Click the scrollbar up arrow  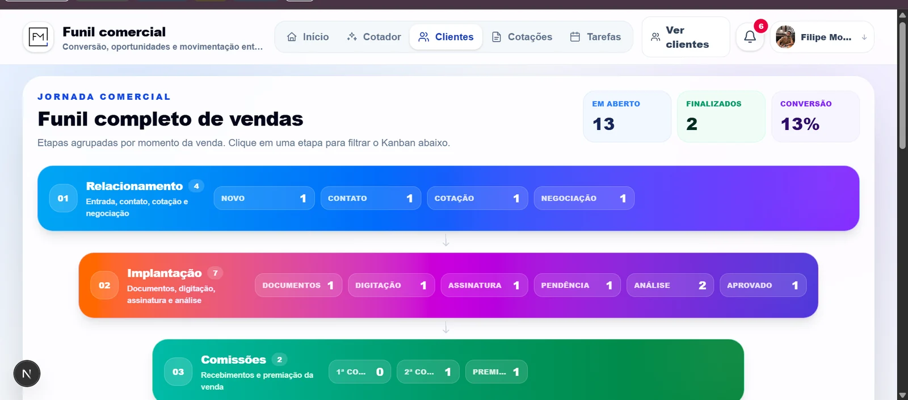(x=902, y=15)
